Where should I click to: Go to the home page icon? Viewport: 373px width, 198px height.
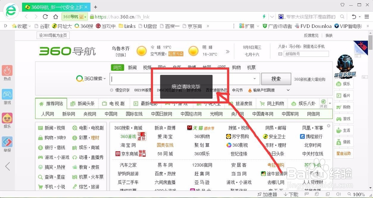click(x=56, y=17)
